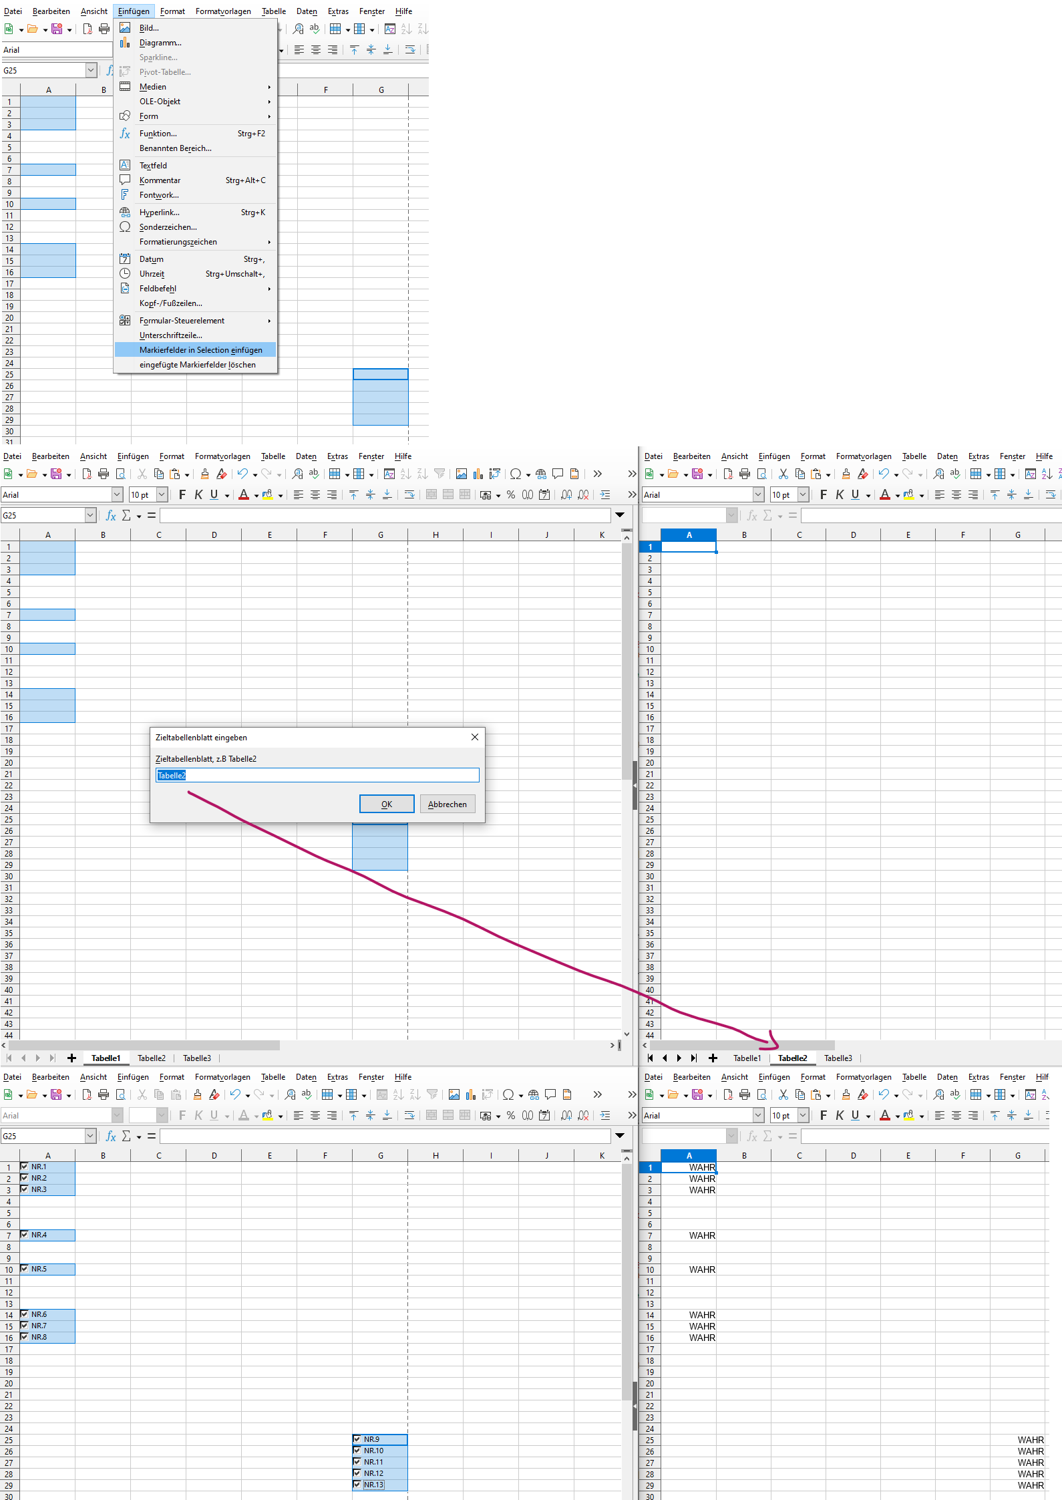The image size is (1062, 1500).
Task: Toggle the NR.1 checkbox
Action: (x=25, y=1167)
